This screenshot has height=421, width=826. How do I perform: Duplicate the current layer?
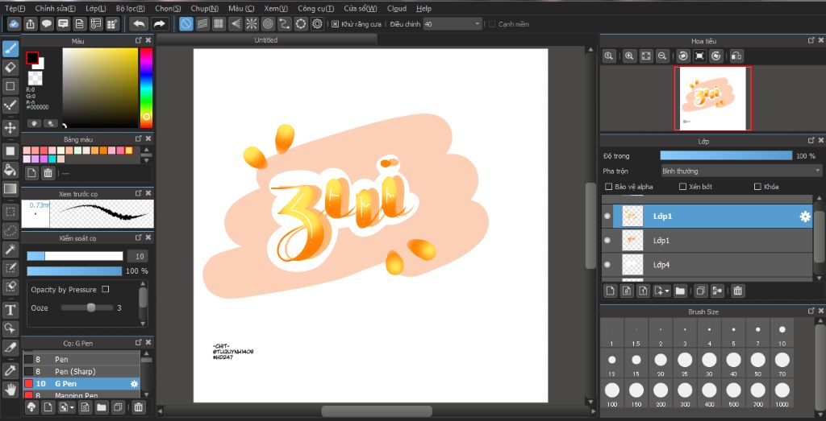700,290
